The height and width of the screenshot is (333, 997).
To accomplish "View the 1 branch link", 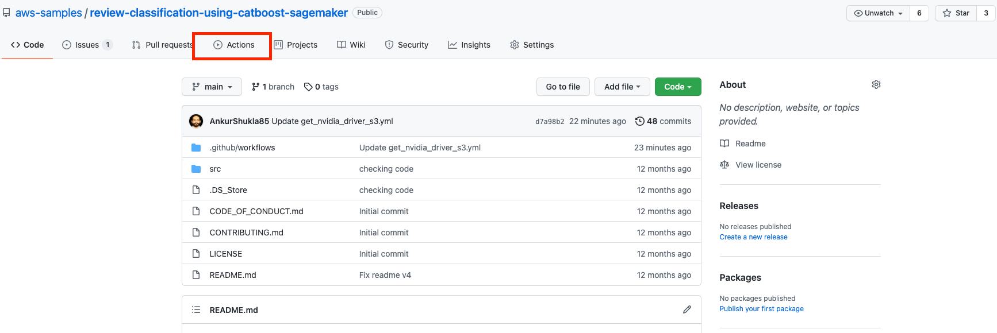I will [273, 87].
